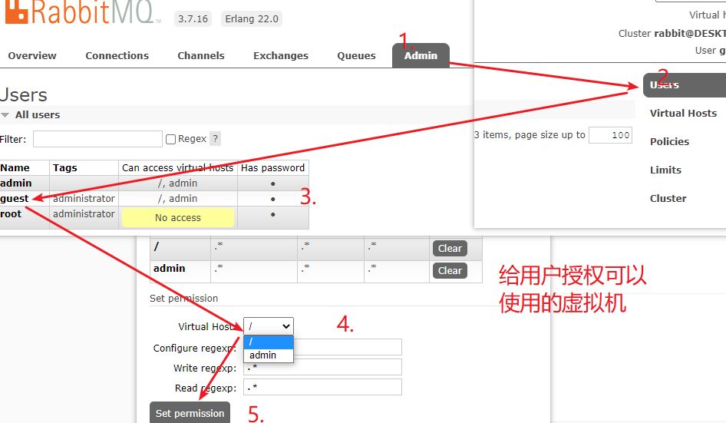Screen dimensions: 726x423
Task: Click the page size field showing 100
Action: [610, 135]
